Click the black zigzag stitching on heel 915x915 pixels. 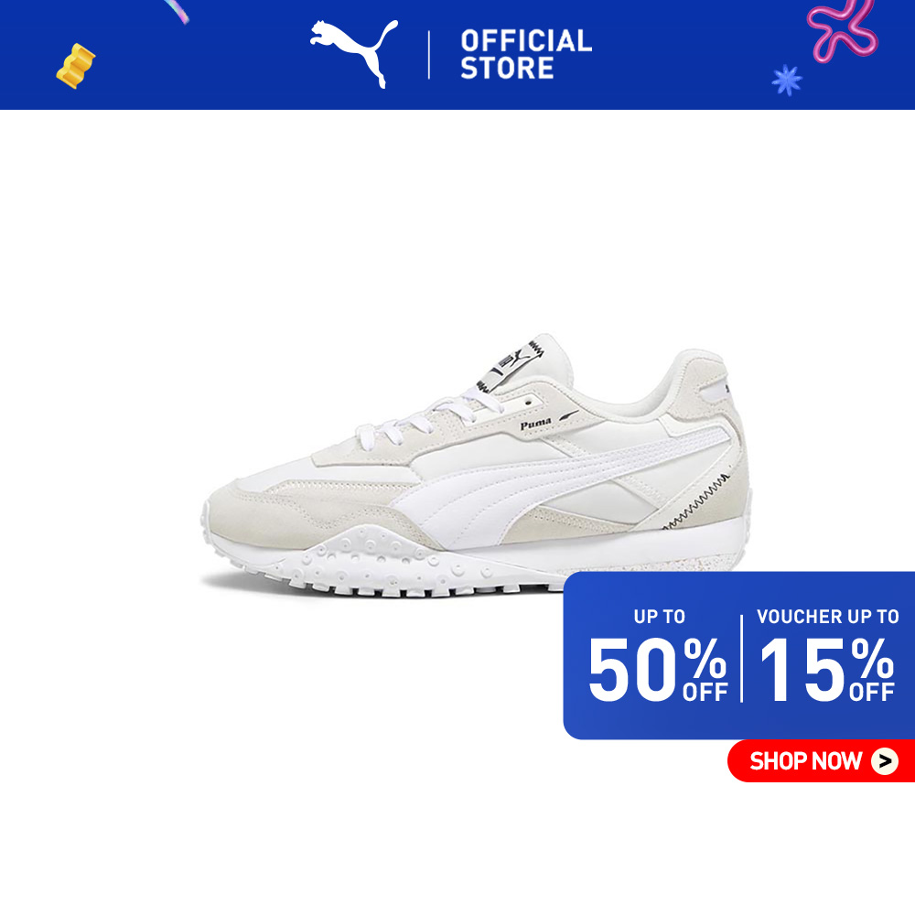[698, 501]
